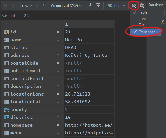
Task: Click the locationLong row label
Action: tap(27, 94)
